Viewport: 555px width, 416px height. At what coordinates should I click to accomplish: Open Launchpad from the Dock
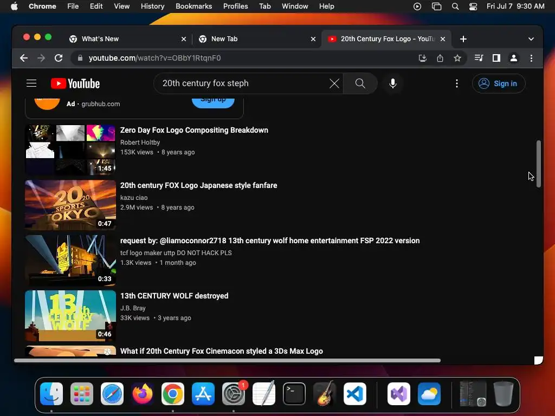pyautogui.click(x=82, y=394)
